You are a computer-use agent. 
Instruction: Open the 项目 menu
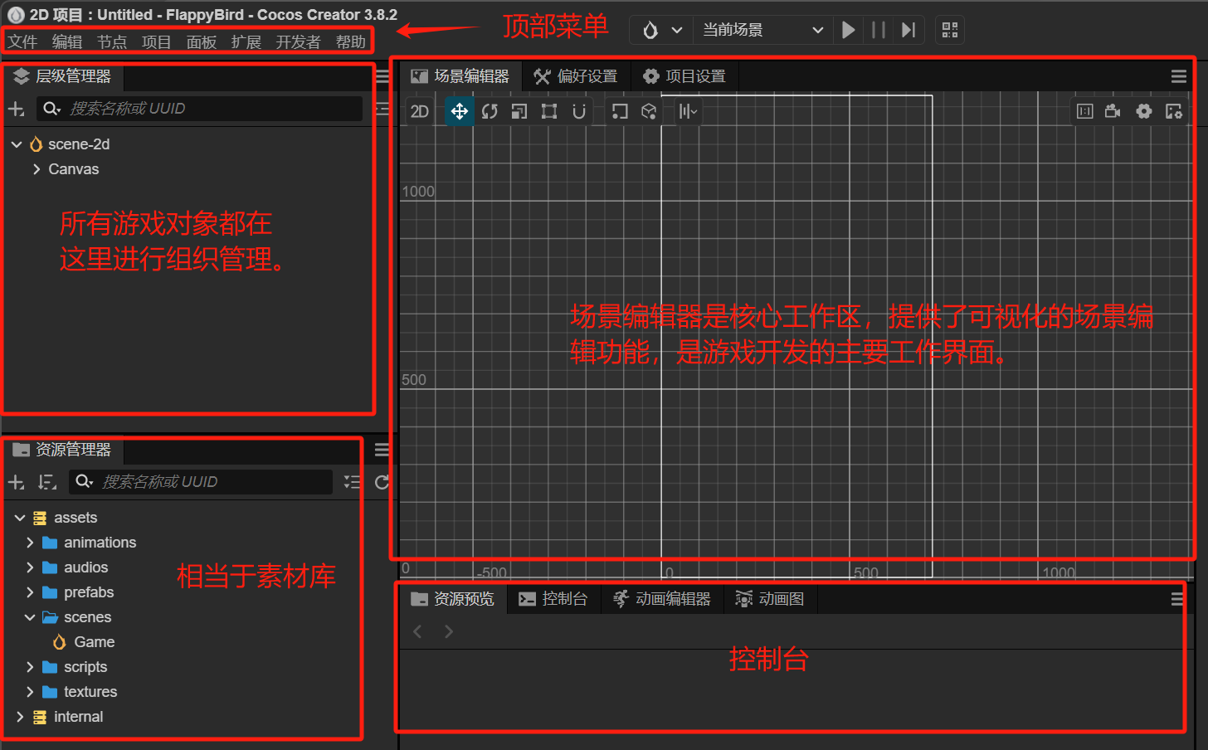click(x=157, y=42)
